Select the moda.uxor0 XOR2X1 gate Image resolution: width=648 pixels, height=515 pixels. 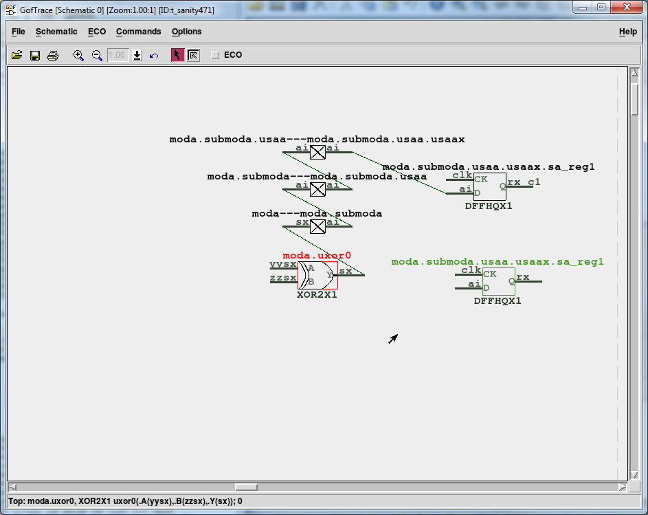point(317,275)
